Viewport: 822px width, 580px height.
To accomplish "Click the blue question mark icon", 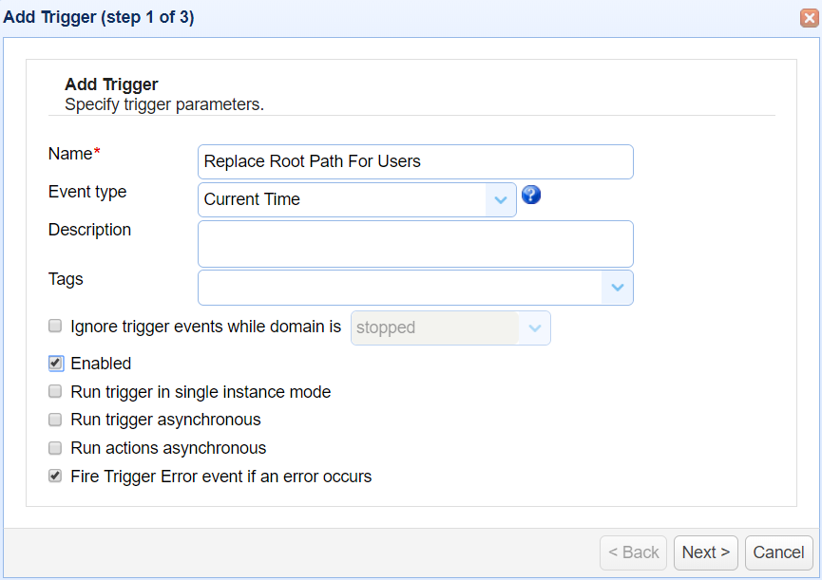I will click(531, 195).
